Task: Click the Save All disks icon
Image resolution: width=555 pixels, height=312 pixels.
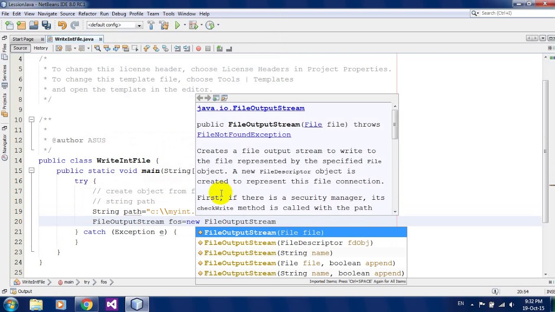Action: click(x=46, y=25)
